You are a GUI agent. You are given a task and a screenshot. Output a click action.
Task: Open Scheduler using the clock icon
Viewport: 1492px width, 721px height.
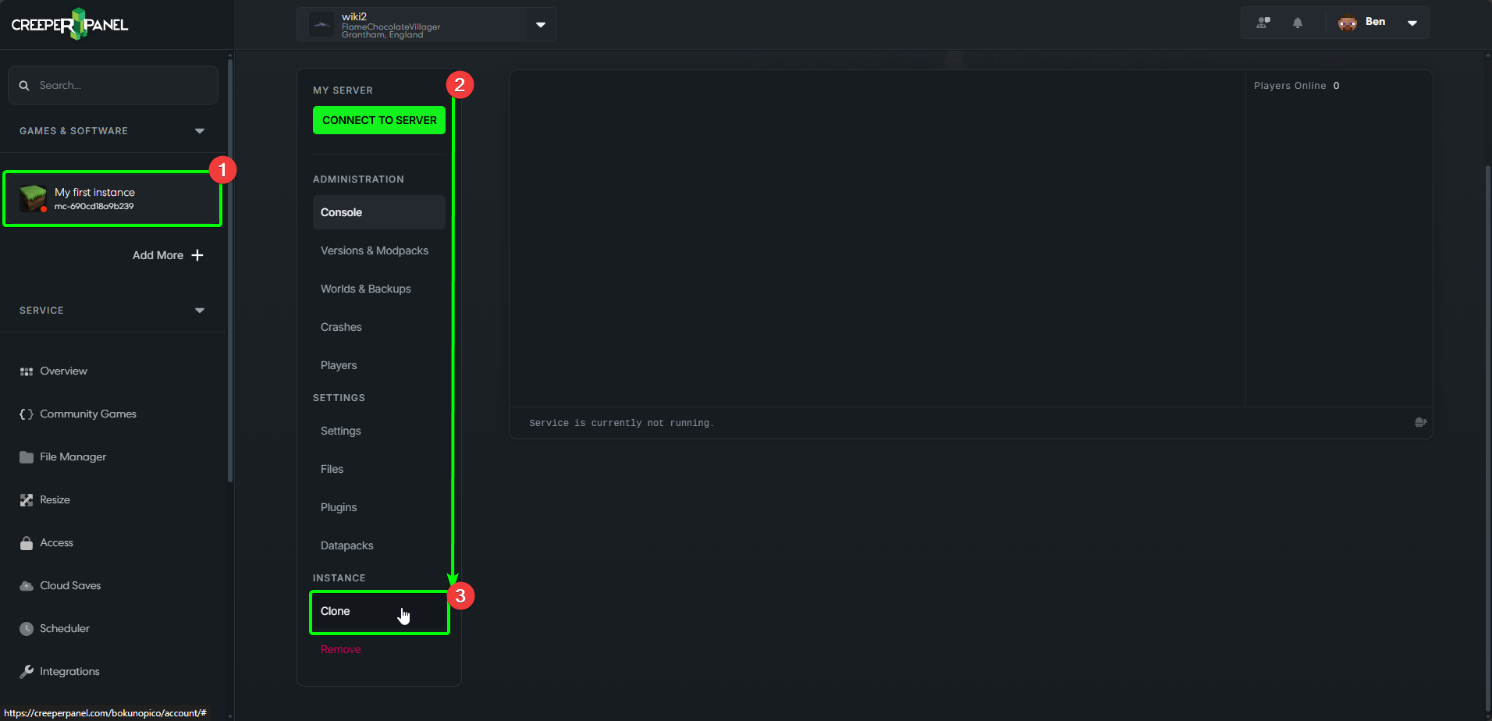point(26,628)
